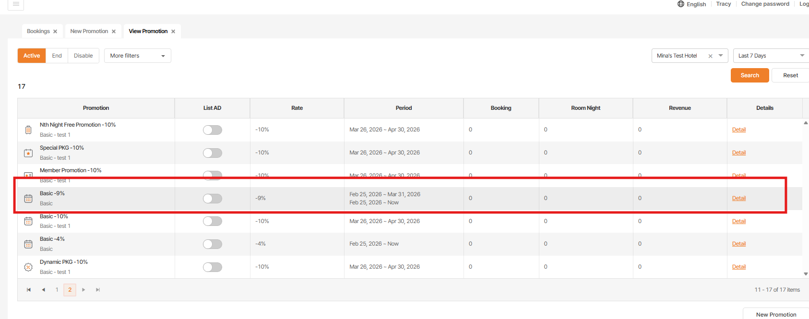Click the hamburger menu icon
Viewport: 809px width, 319px height.
(16, 4)
